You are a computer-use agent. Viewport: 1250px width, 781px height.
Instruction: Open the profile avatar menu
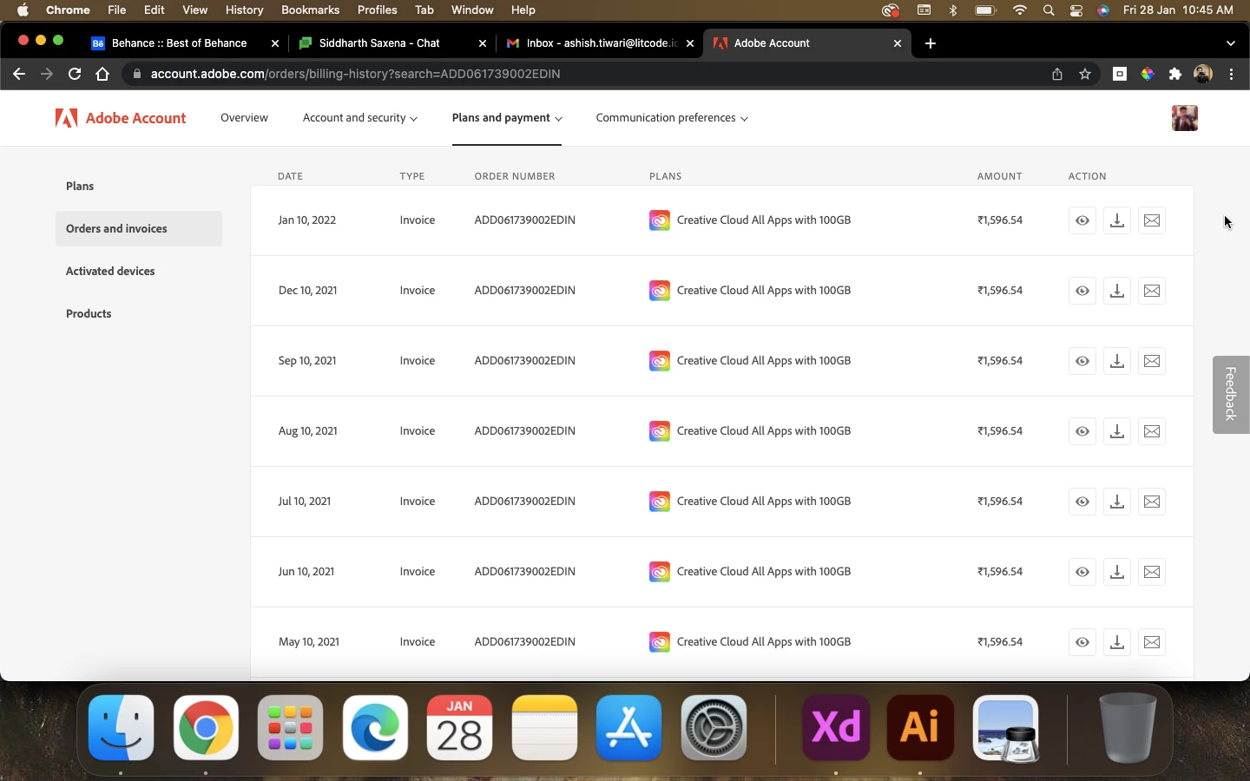(1185, 118)
